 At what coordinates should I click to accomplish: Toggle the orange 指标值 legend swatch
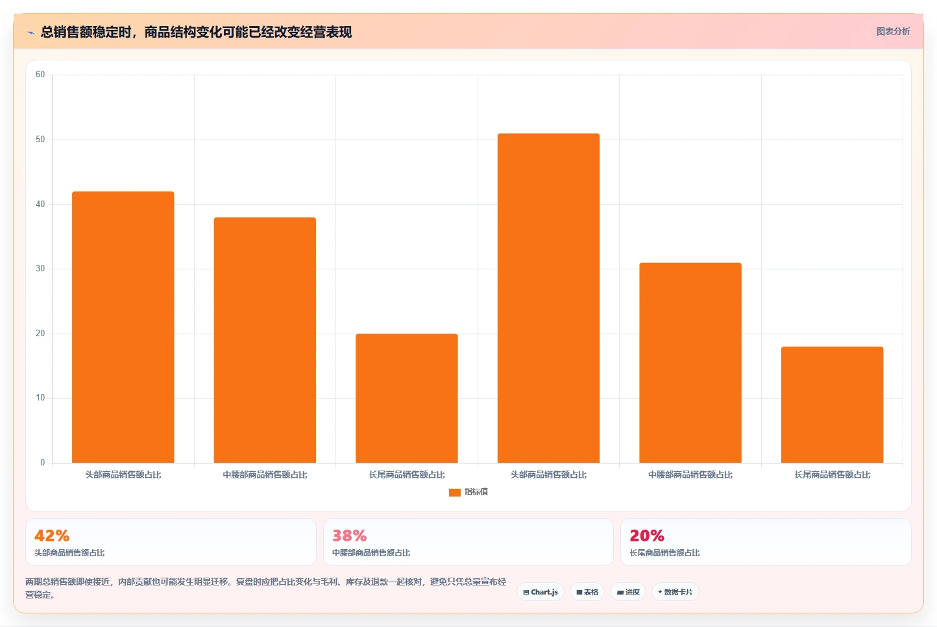455,493
